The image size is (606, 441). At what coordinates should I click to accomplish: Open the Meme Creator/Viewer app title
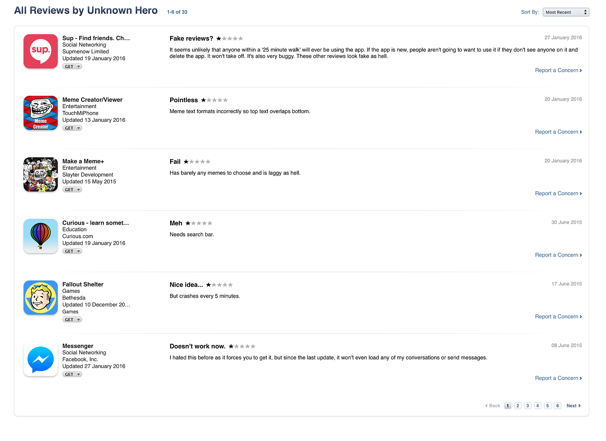pyautogui.click(x=92, y=100)
